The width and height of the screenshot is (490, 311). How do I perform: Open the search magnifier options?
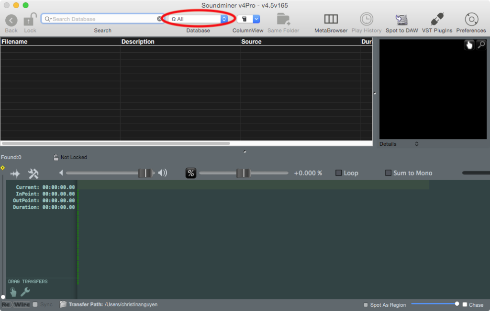pyautogui.click(x=48, y=19)
